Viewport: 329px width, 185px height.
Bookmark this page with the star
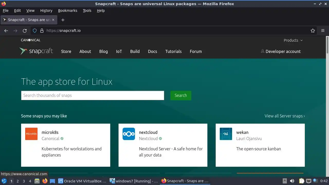tap(313, 31)
